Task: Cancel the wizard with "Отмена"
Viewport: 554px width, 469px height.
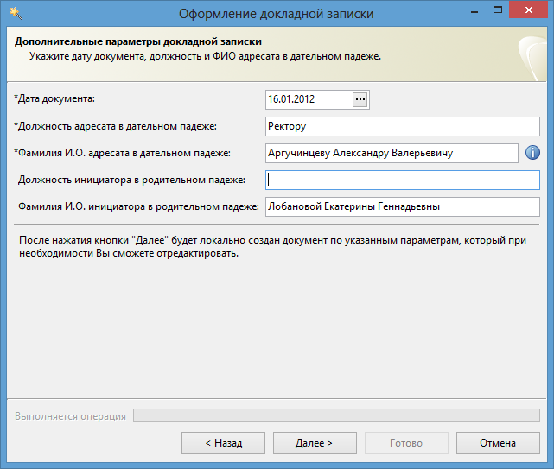Action: tap(498, 443)
